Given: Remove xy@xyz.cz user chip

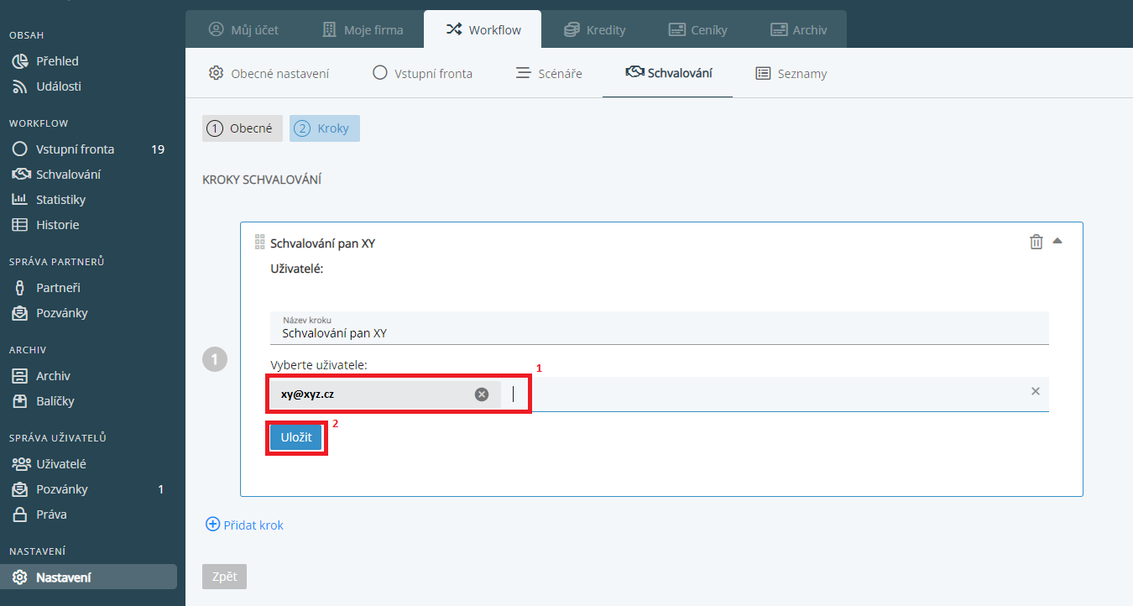Looking at the screenshot, I should 481,394.
